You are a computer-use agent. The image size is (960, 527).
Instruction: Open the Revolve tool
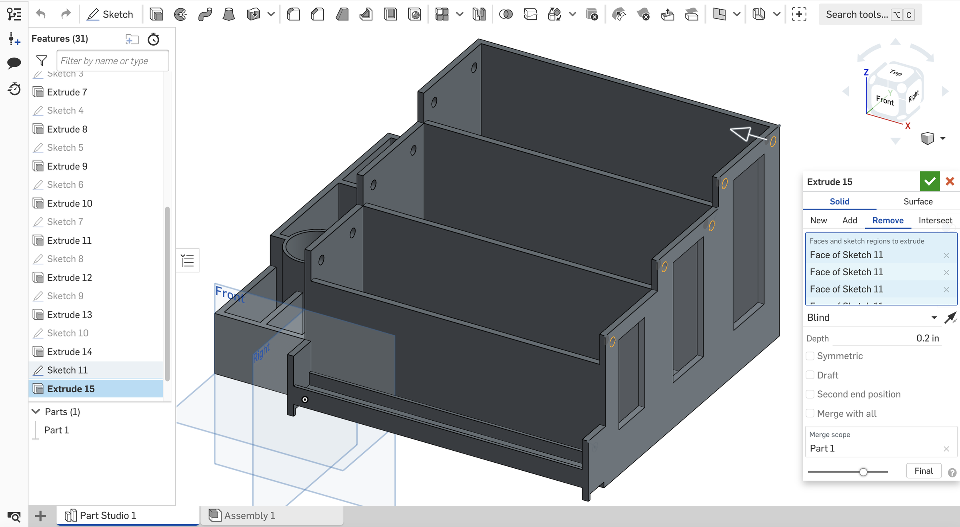coord(180,14)
